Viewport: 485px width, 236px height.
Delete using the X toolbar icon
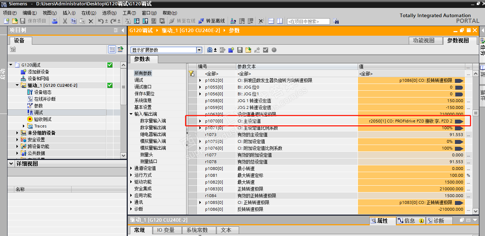coord(91,21)
